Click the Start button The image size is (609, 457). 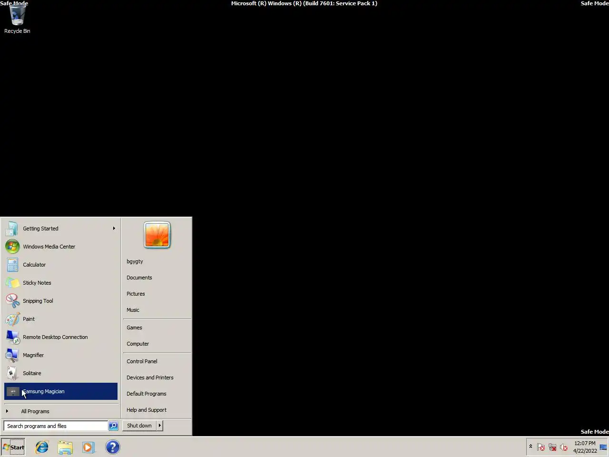(13, 447)
